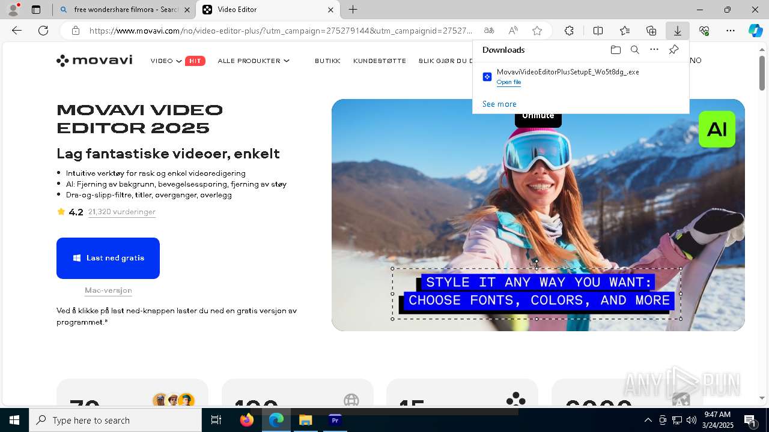Screen dimensions: 769x432
Task: Launch Copilot from the toolbar
Action: click(755, 31)
